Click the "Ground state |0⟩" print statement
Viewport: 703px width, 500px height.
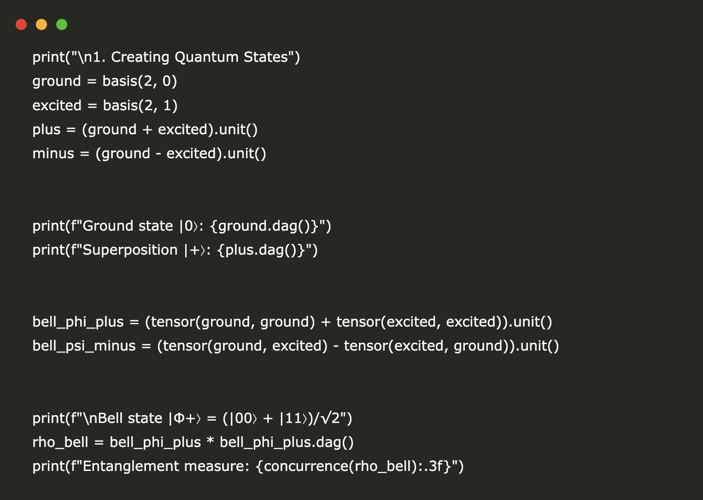tap(182, 226)
